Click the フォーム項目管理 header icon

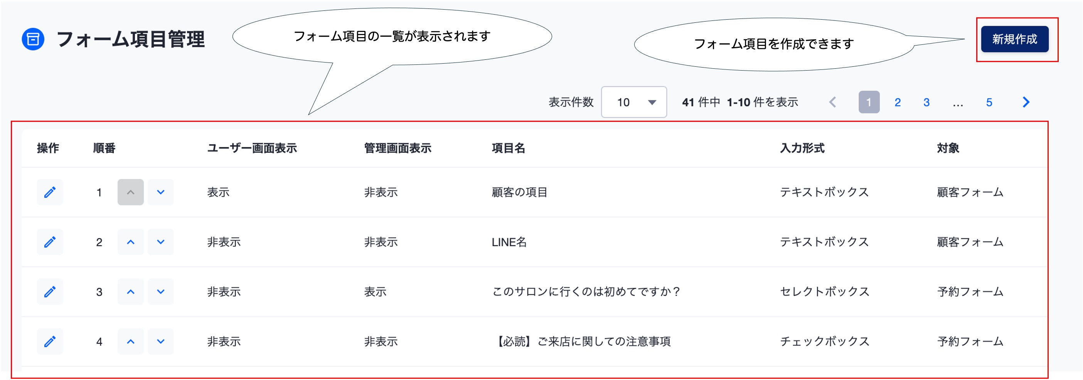[33, 39]
